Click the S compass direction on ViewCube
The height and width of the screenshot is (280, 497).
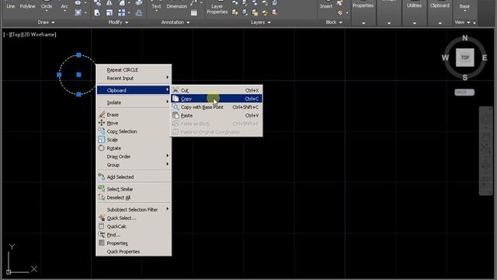pyautogui.click(x=465, y=77)
